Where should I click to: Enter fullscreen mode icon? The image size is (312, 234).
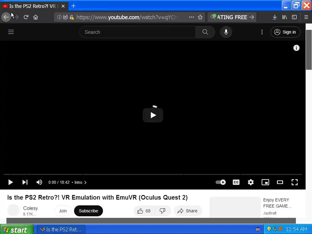tap(295, 182)
